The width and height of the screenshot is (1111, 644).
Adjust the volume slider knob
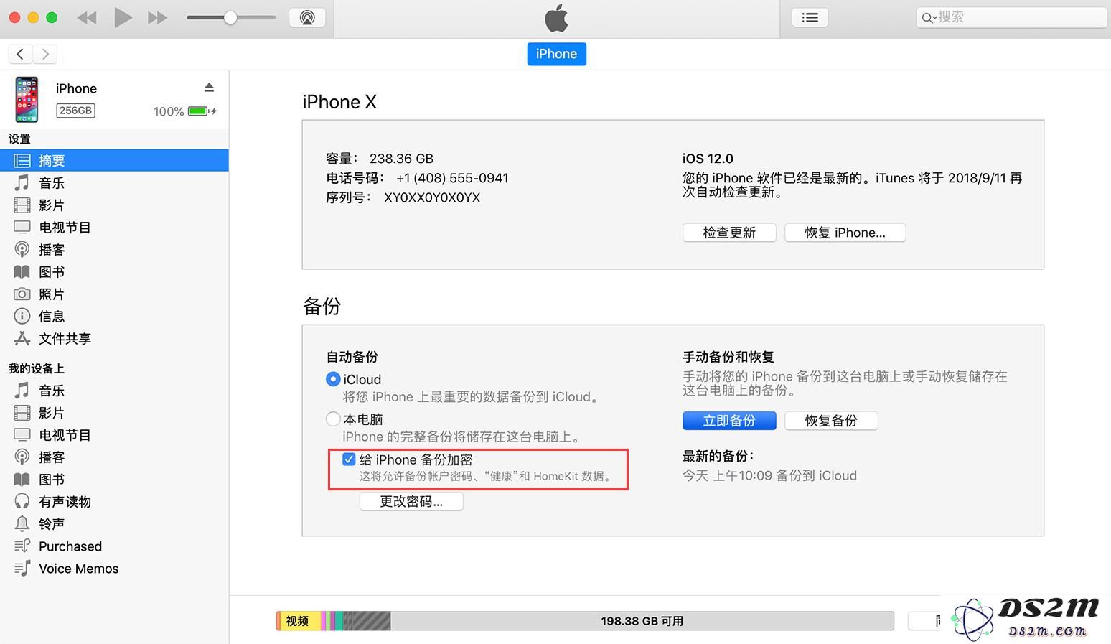pyautogui.click(x=230, y=18)
